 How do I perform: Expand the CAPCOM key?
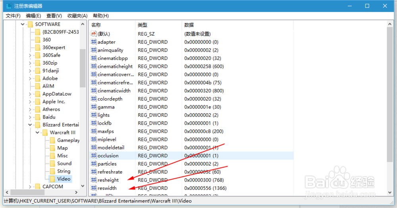(30, 187)
